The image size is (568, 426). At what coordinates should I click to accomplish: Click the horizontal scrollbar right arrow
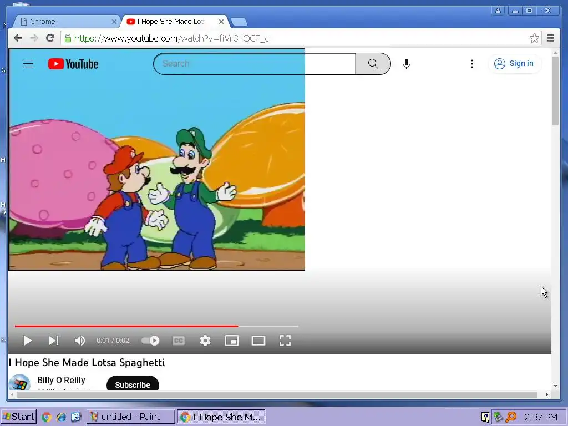click(x=546, y=394)
